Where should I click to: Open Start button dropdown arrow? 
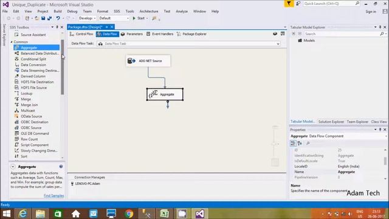pos(147,18)
